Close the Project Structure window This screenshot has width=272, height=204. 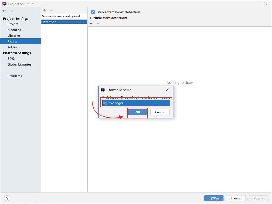point(265,4)
